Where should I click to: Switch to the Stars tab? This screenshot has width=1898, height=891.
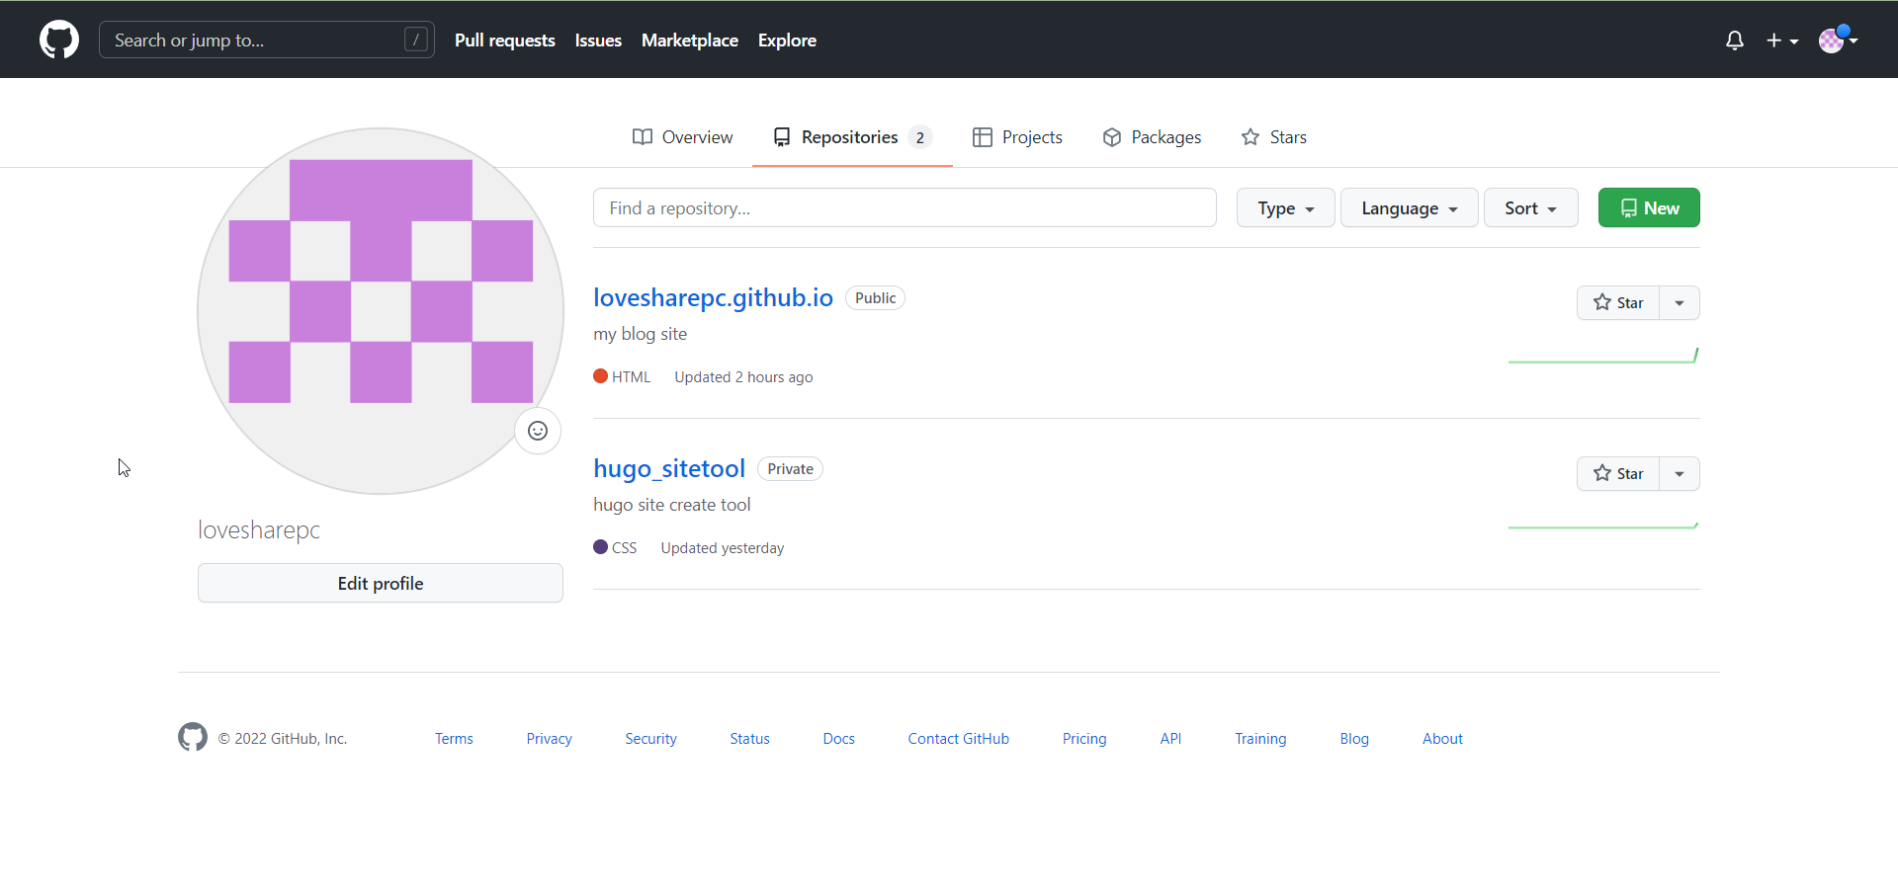pos(1274,137)
